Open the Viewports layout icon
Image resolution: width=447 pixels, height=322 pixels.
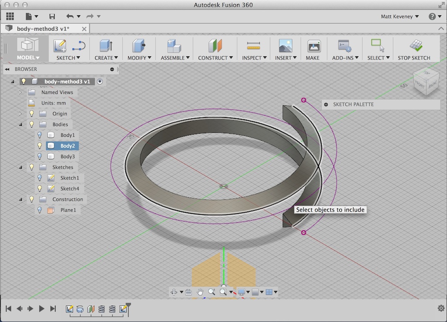[269, 292]
